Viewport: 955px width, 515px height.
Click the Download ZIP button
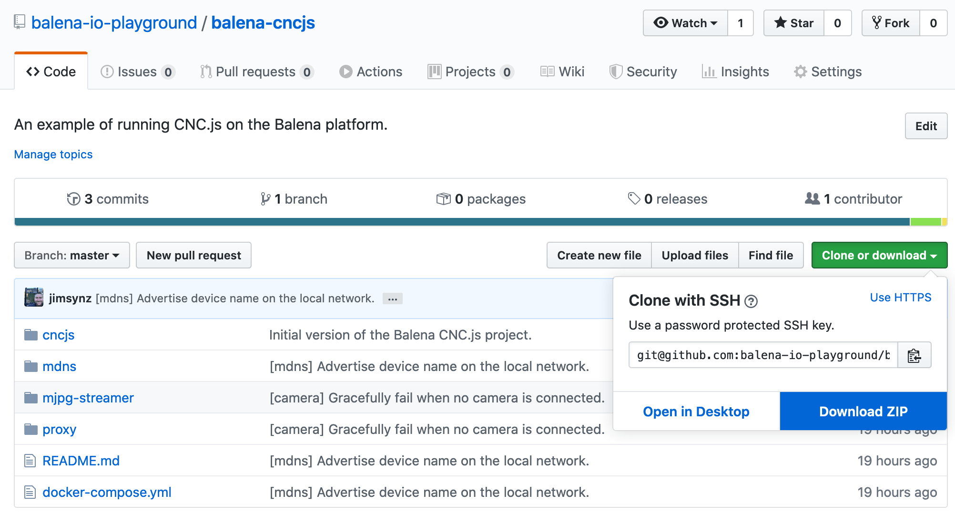863,411
